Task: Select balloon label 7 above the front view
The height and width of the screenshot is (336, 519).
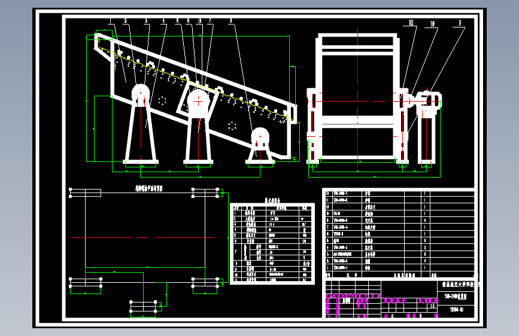Action: coord(210,21)
